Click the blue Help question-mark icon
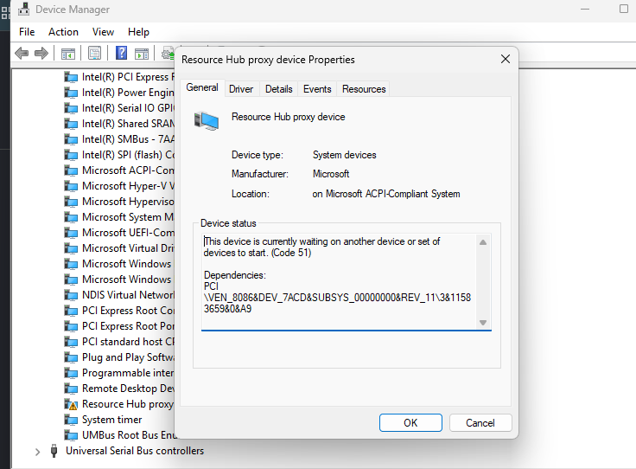Image resolution: width=636 pixels, height=469 pixels. point(121,53)
